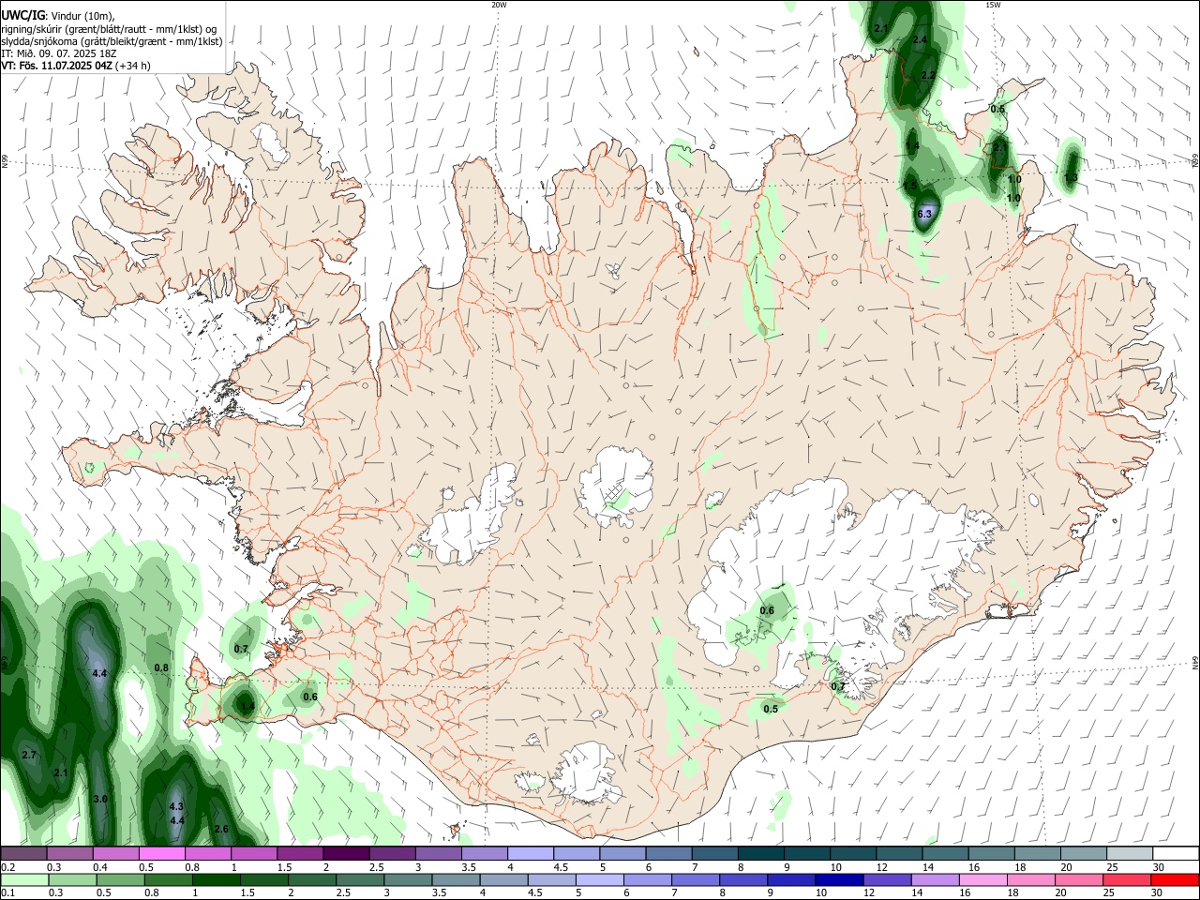Click the 2.6 value near the bottom edge
Screen dimensions: 1200x900
221,830
